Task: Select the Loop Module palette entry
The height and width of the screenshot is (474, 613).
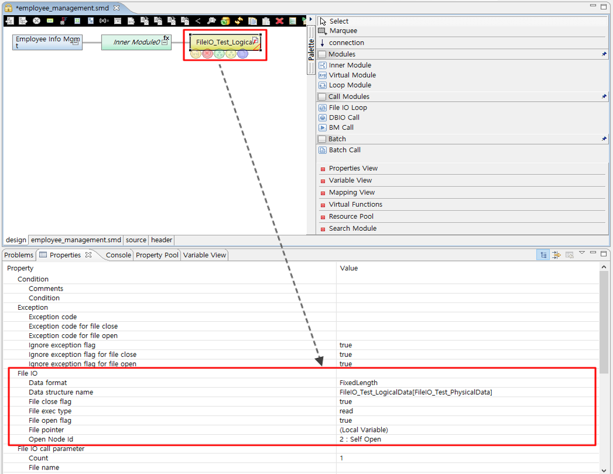Action: 349,85
